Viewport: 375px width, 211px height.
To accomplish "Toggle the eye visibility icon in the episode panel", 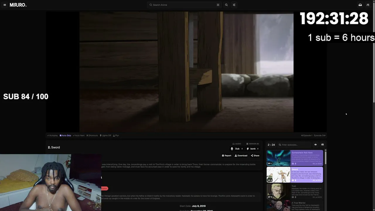I will 316,145.
